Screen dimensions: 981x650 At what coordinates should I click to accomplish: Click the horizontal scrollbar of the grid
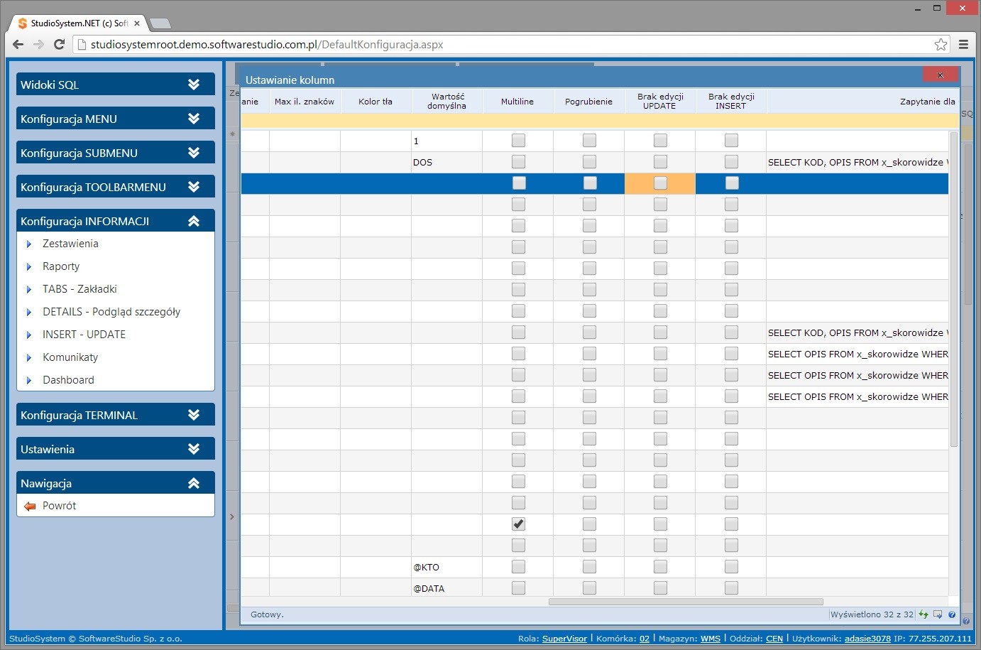[685, 602]
